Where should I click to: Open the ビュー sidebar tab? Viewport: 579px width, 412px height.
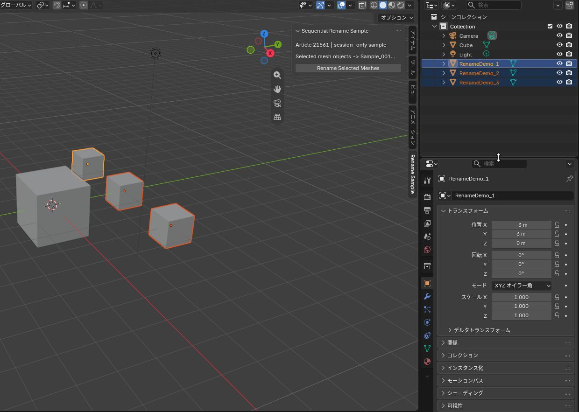click(x=413, y=92)
